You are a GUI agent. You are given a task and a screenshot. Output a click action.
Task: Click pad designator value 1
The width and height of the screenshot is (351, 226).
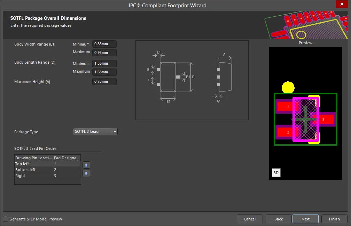click(x=55, y=164)
